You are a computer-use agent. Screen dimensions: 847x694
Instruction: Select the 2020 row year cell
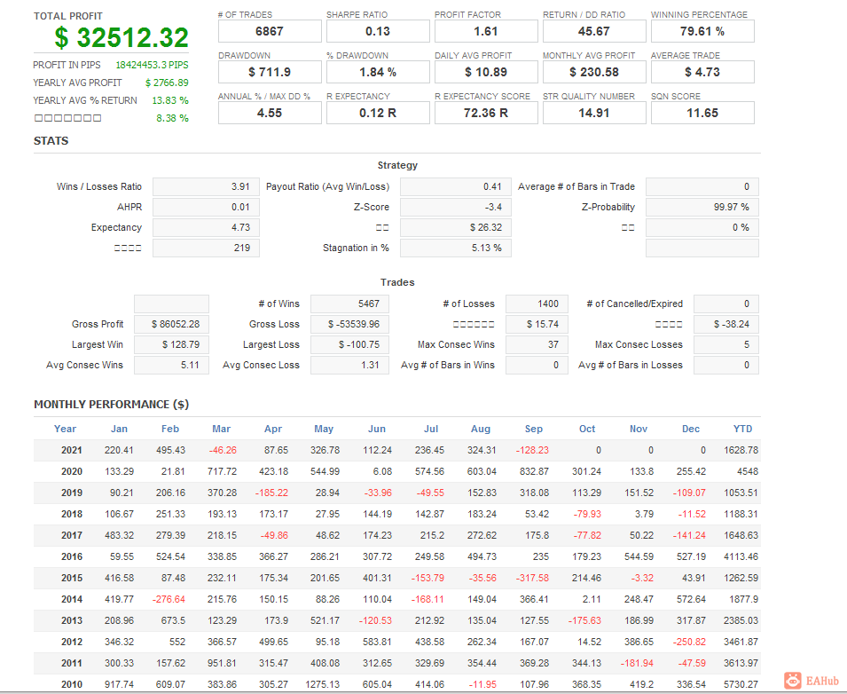coord(71,472)
